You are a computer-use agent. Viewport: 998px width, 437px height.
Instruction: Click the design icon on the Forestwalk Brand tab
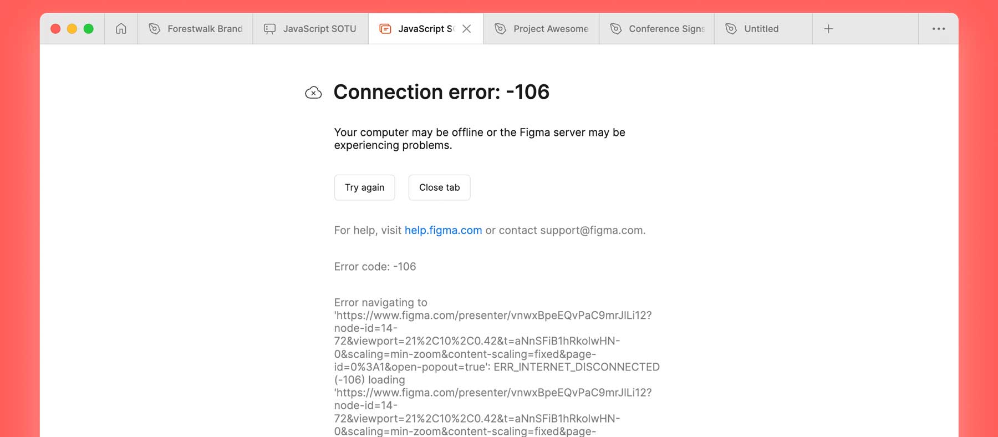pyautogui.click(x=155, y=29)
